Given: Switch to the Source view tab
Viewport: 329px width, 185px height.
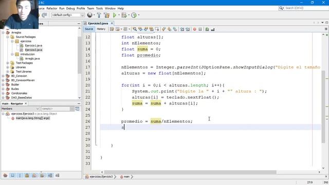Looking at the screenshot, I should point(89,29).
